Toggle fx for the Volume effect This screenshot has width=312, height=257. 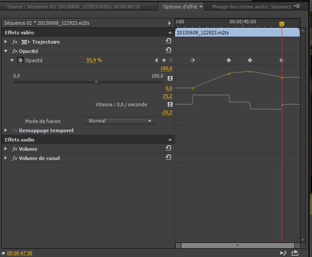click(15, 149)
